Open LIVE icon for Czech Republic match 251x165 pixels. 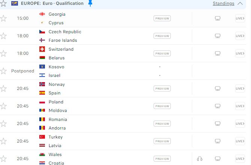point(240,36)
